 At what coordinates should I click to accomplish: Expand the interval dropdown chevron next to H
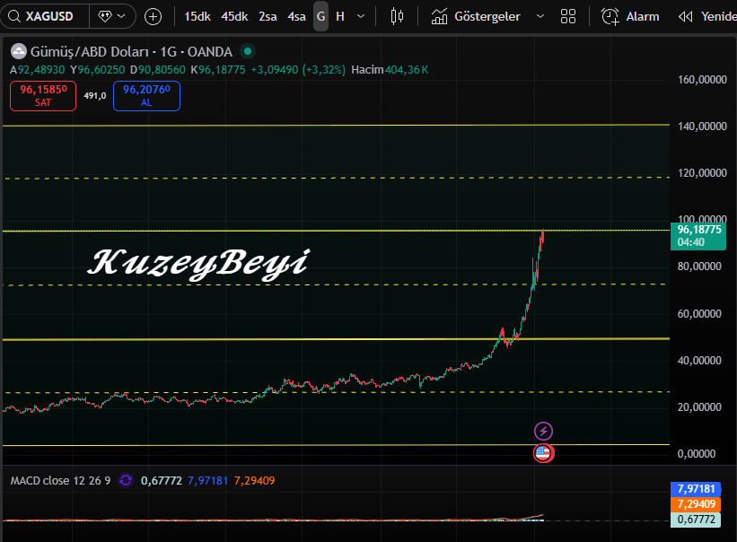[360, 16]
